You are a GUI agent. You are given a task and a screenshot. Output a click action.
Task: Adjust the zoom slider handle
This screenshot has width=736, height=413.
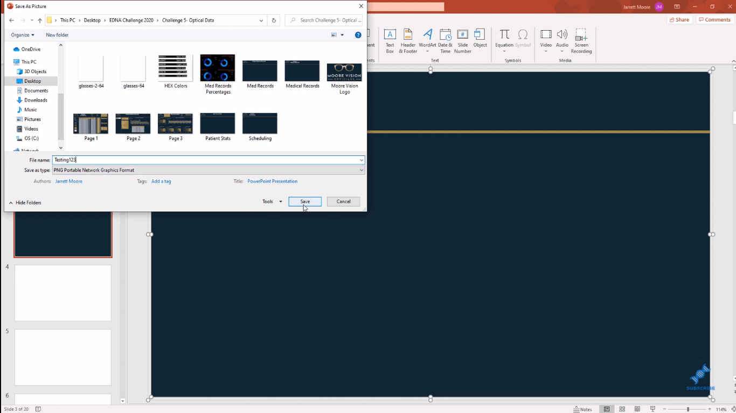(688, 409)
